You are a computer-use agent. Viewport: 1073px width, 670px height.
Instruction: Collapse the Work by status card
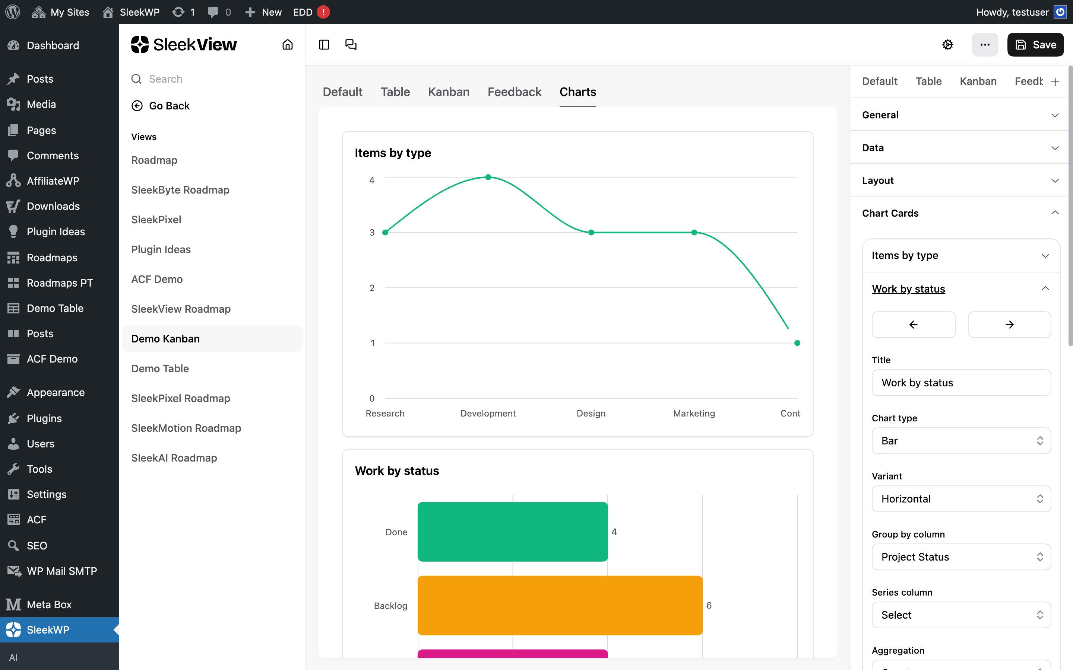click(x=961, y=288)
